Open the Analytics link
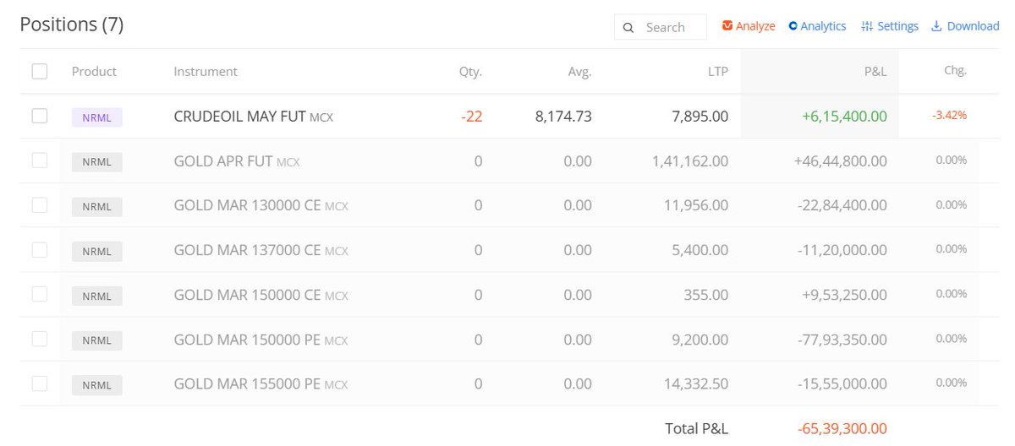The width and height of the screenshot is (1015, 446). [817, 26]
